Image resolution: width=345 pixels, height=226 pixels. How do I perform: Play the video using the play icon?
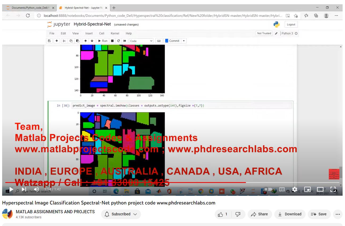click(x=11, y=189)
